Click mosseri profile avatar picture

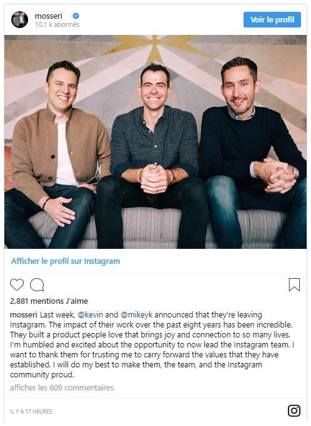[19, 19]
